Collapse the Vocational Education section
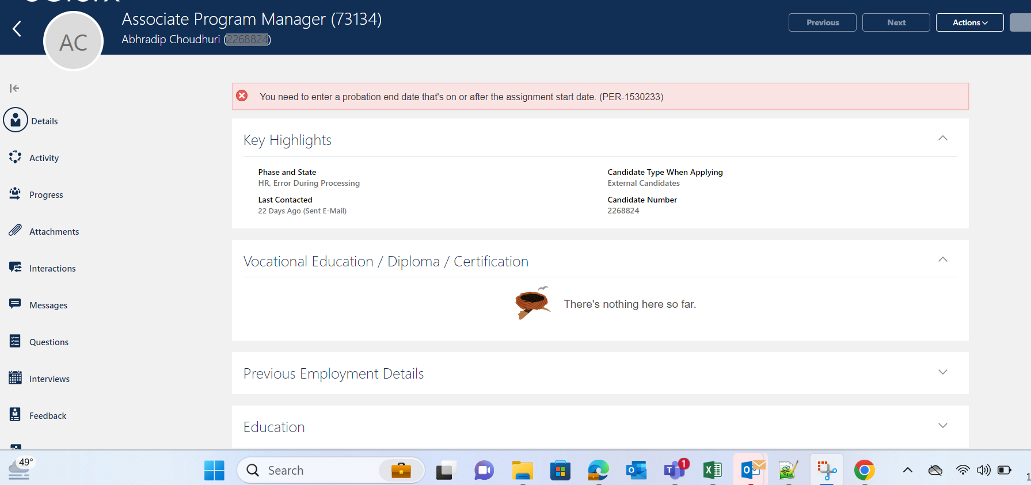The height and width of the screenshot is (485, 1031). (x=943, y=259)
